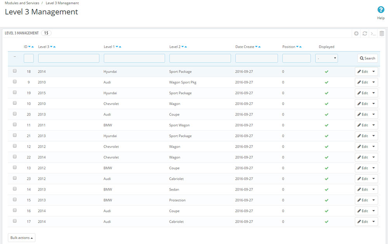Image resolution: width=388 pixels, height=244 pixels.
Task: Select the 'Protection' Level 2 cell
Action: (x=177, y=200)
